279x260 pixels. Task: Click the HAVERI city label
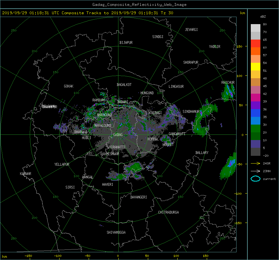coord(108,185)
